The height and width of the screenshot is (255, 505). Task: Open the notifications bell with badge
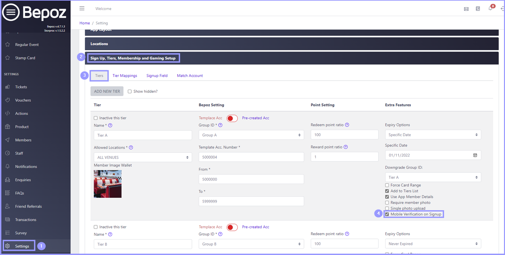click(x=491, y=8)
